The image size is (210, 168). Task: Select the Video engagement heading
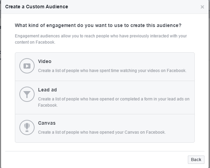(x=45, y=61)
